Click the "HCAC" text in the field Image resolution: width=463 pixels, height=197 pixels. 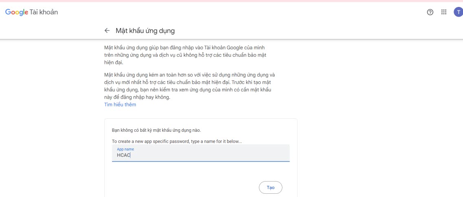click(x=123, y=155)
